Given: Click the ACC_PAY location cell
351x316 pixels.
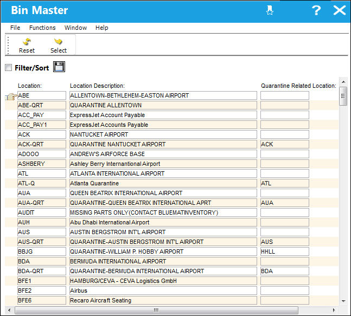Looking at the screenshot, I should click(42, 115).
